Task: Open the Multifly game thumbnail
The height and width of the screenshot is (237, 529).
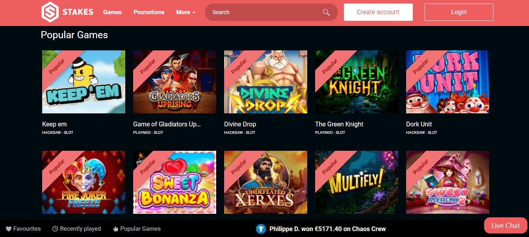Action: click(x=356, y=182)
